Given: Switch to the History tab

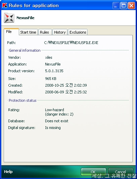Looking at the screenshot, I should click(x=60, y=32).
